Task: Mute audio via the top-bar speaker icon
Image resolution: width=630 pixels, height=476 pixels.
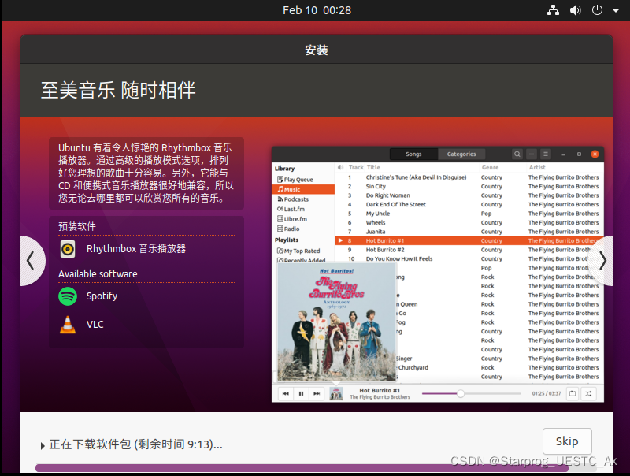Action: point(575,10)
